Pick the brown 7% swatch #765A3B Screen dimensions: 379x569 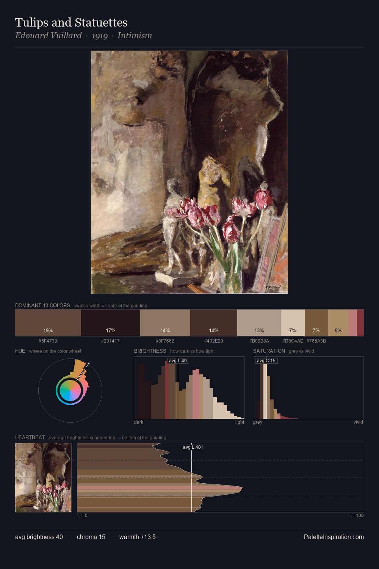click(x=316, y=323)
